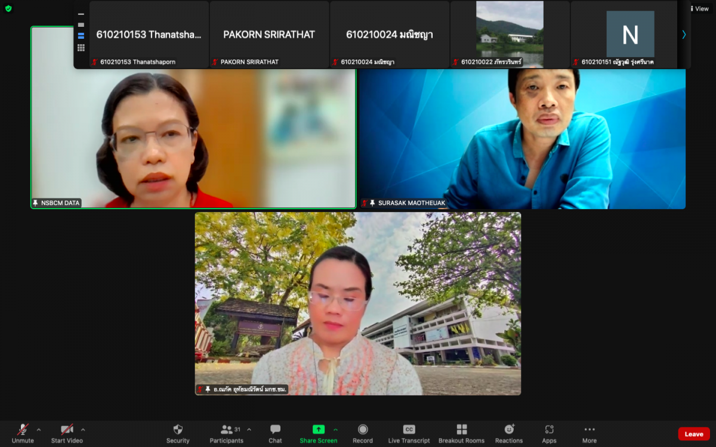Click the '610210153 Thanatshaporn' name label
716x447 pixels.
[138, 62]
